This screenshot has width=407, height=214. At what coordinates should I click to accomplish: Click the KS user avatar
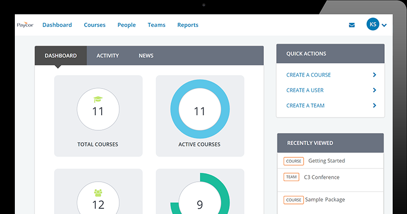(373, 24)
